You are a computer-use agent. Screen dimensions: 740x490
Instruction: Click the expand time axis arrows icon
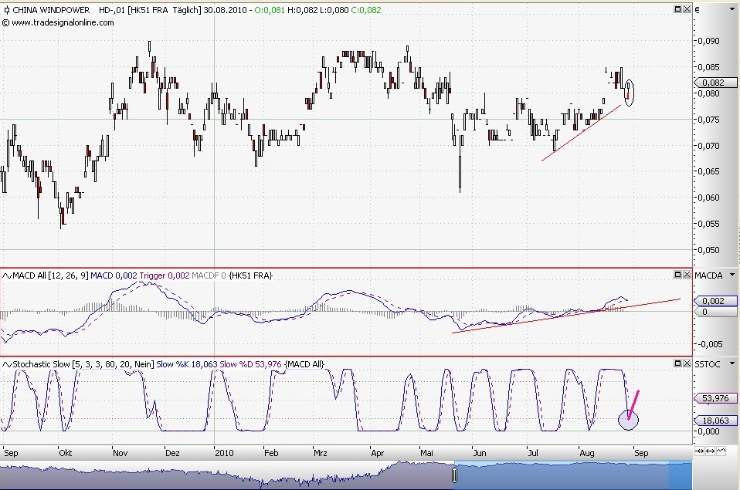coord(711,451)
